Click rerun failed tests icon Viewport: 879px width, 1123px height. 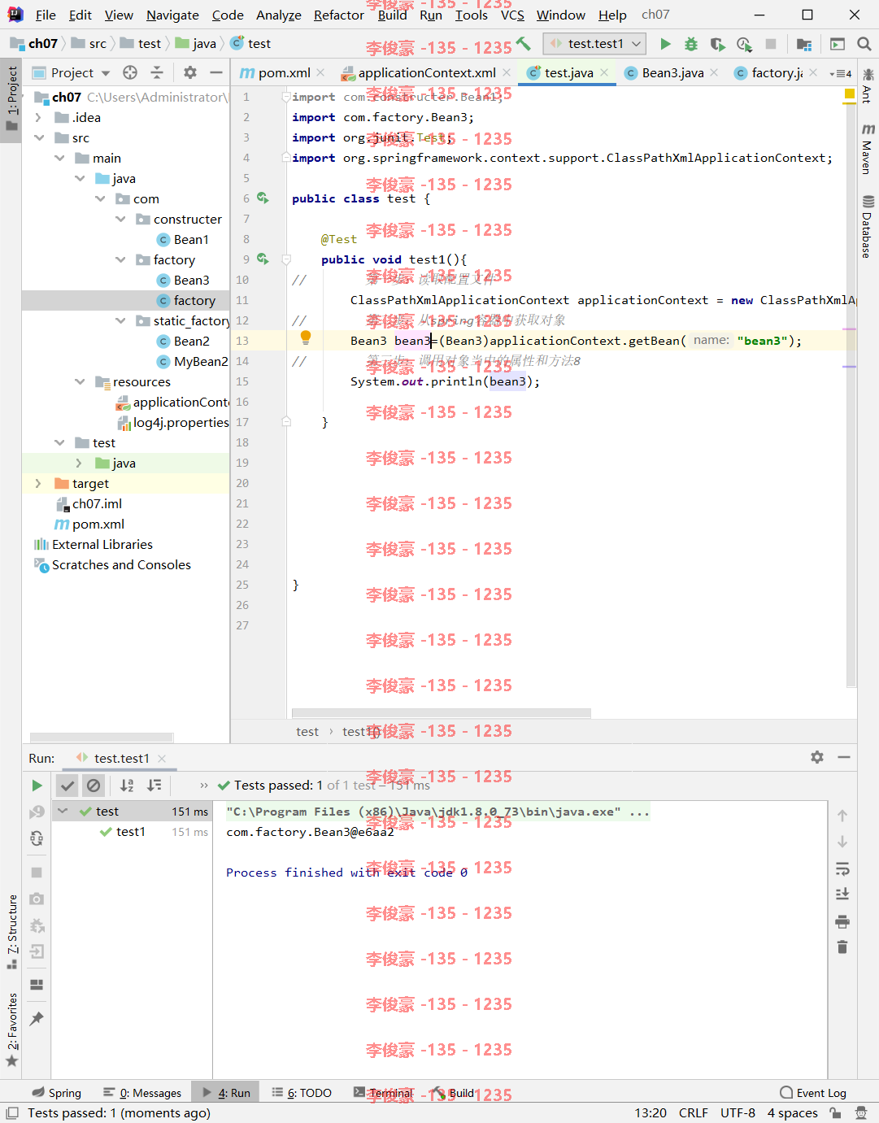pyautogui.click(x=37, y=812)
